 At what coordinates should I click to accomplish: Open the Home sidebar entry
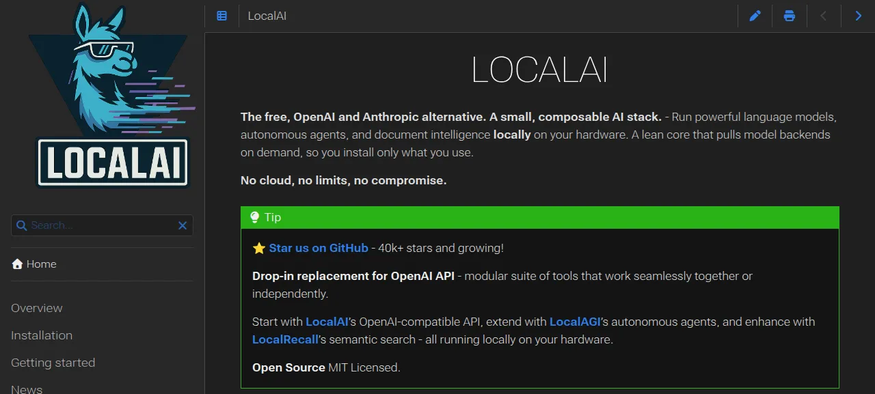pos(34,264)
